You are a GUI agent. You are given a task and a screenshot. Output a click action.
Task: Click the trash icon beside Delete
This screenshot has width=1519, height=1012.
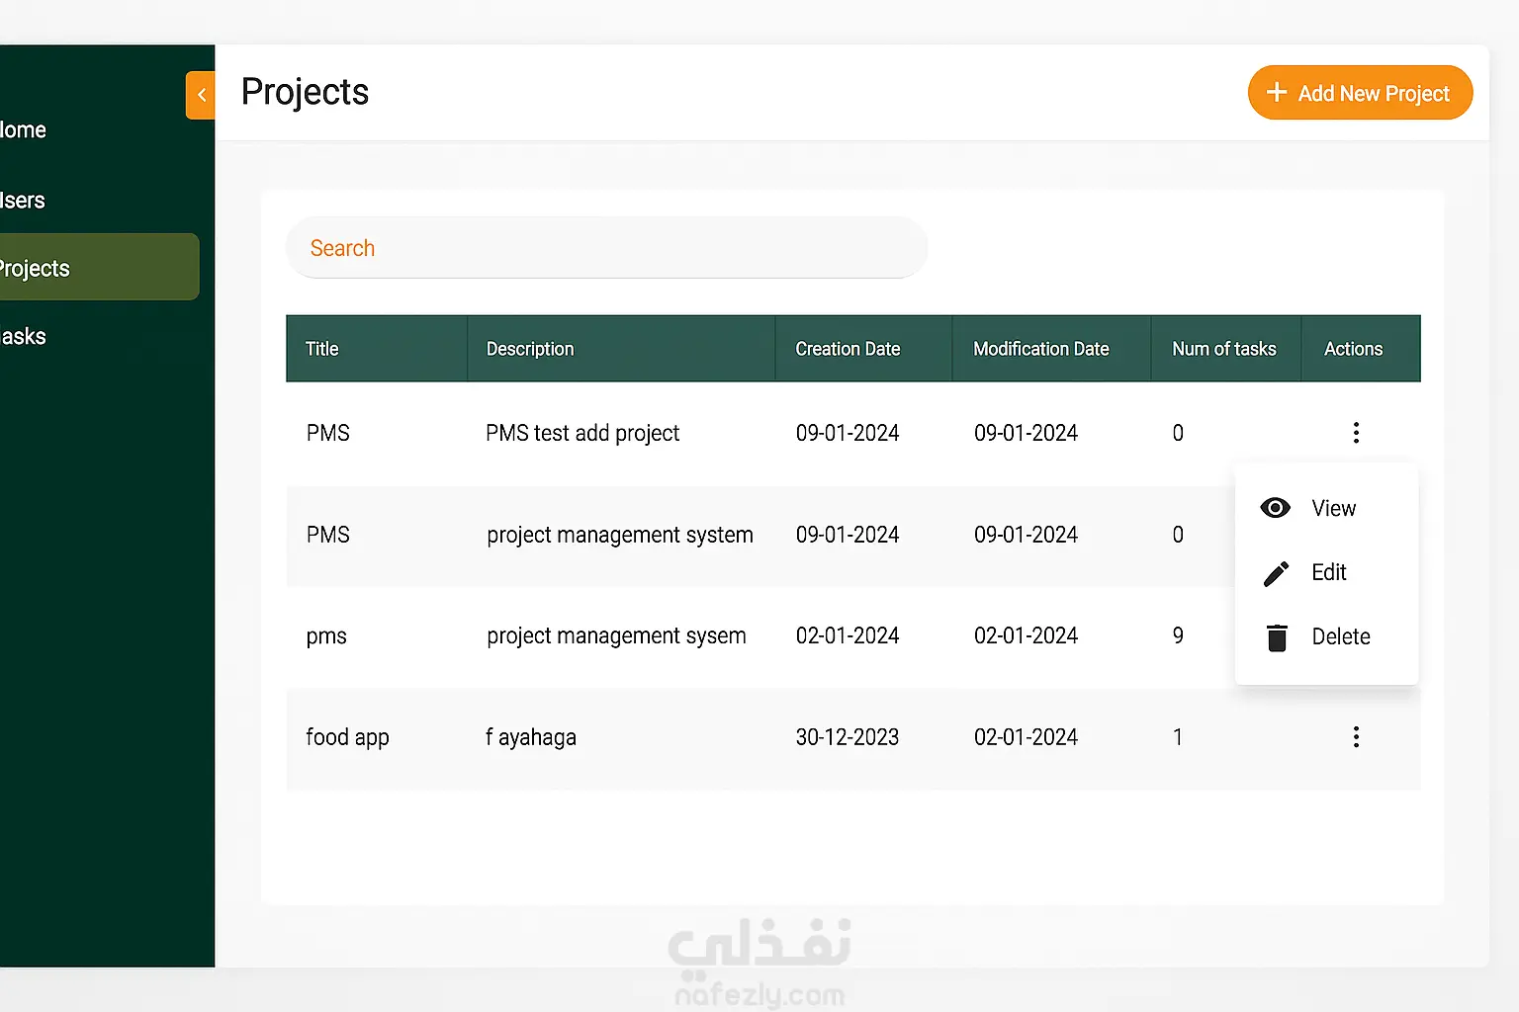tap(1277, 637)
